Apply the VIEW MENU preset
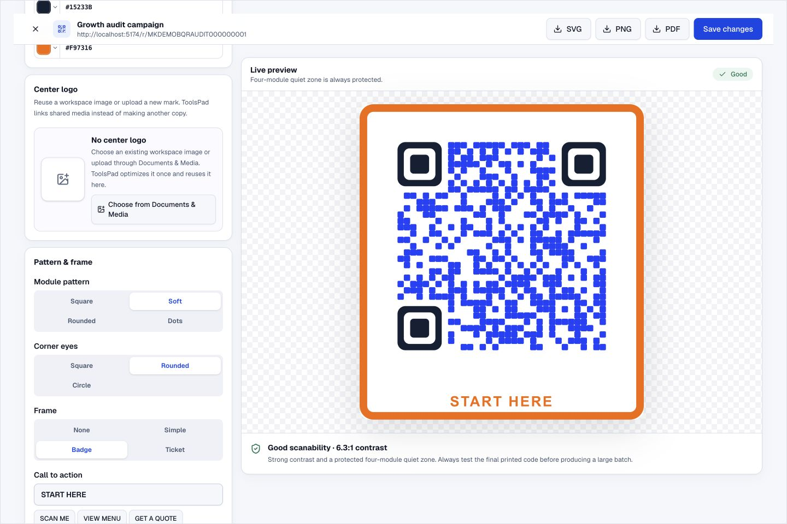This screenshot has height=524, width=787. tap(102, 518)
